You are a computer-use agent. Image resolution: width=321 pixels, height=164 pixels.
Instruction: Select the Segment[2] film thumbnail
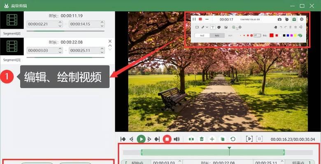[x=12, y=20]
